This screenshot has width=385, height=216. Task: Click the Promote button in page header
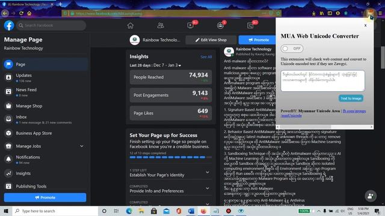[x=257, y=40]
